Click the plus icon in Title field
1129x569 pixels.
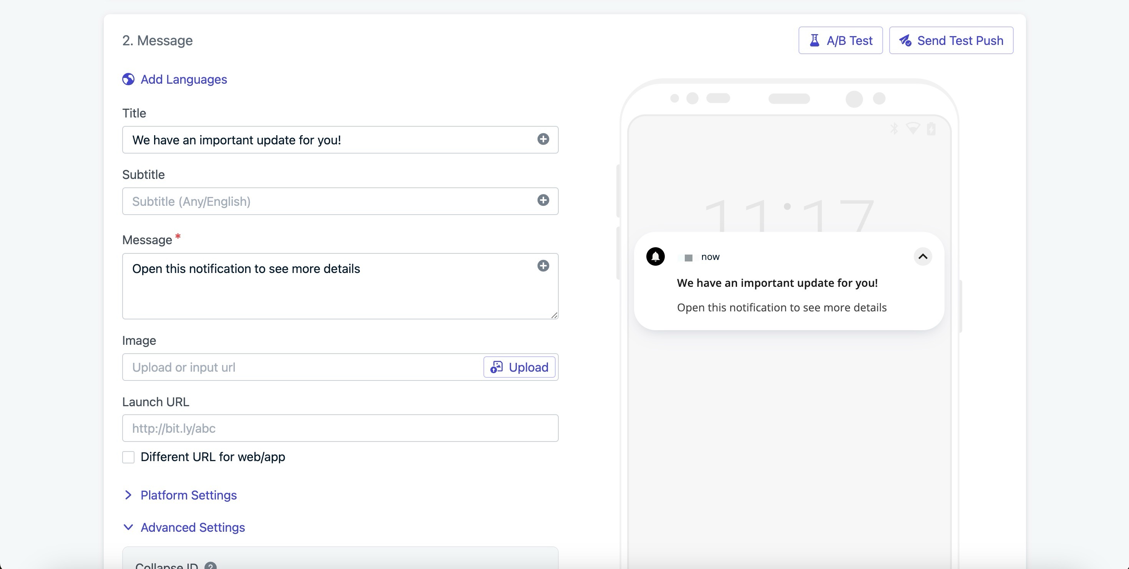tap(543, 139)
